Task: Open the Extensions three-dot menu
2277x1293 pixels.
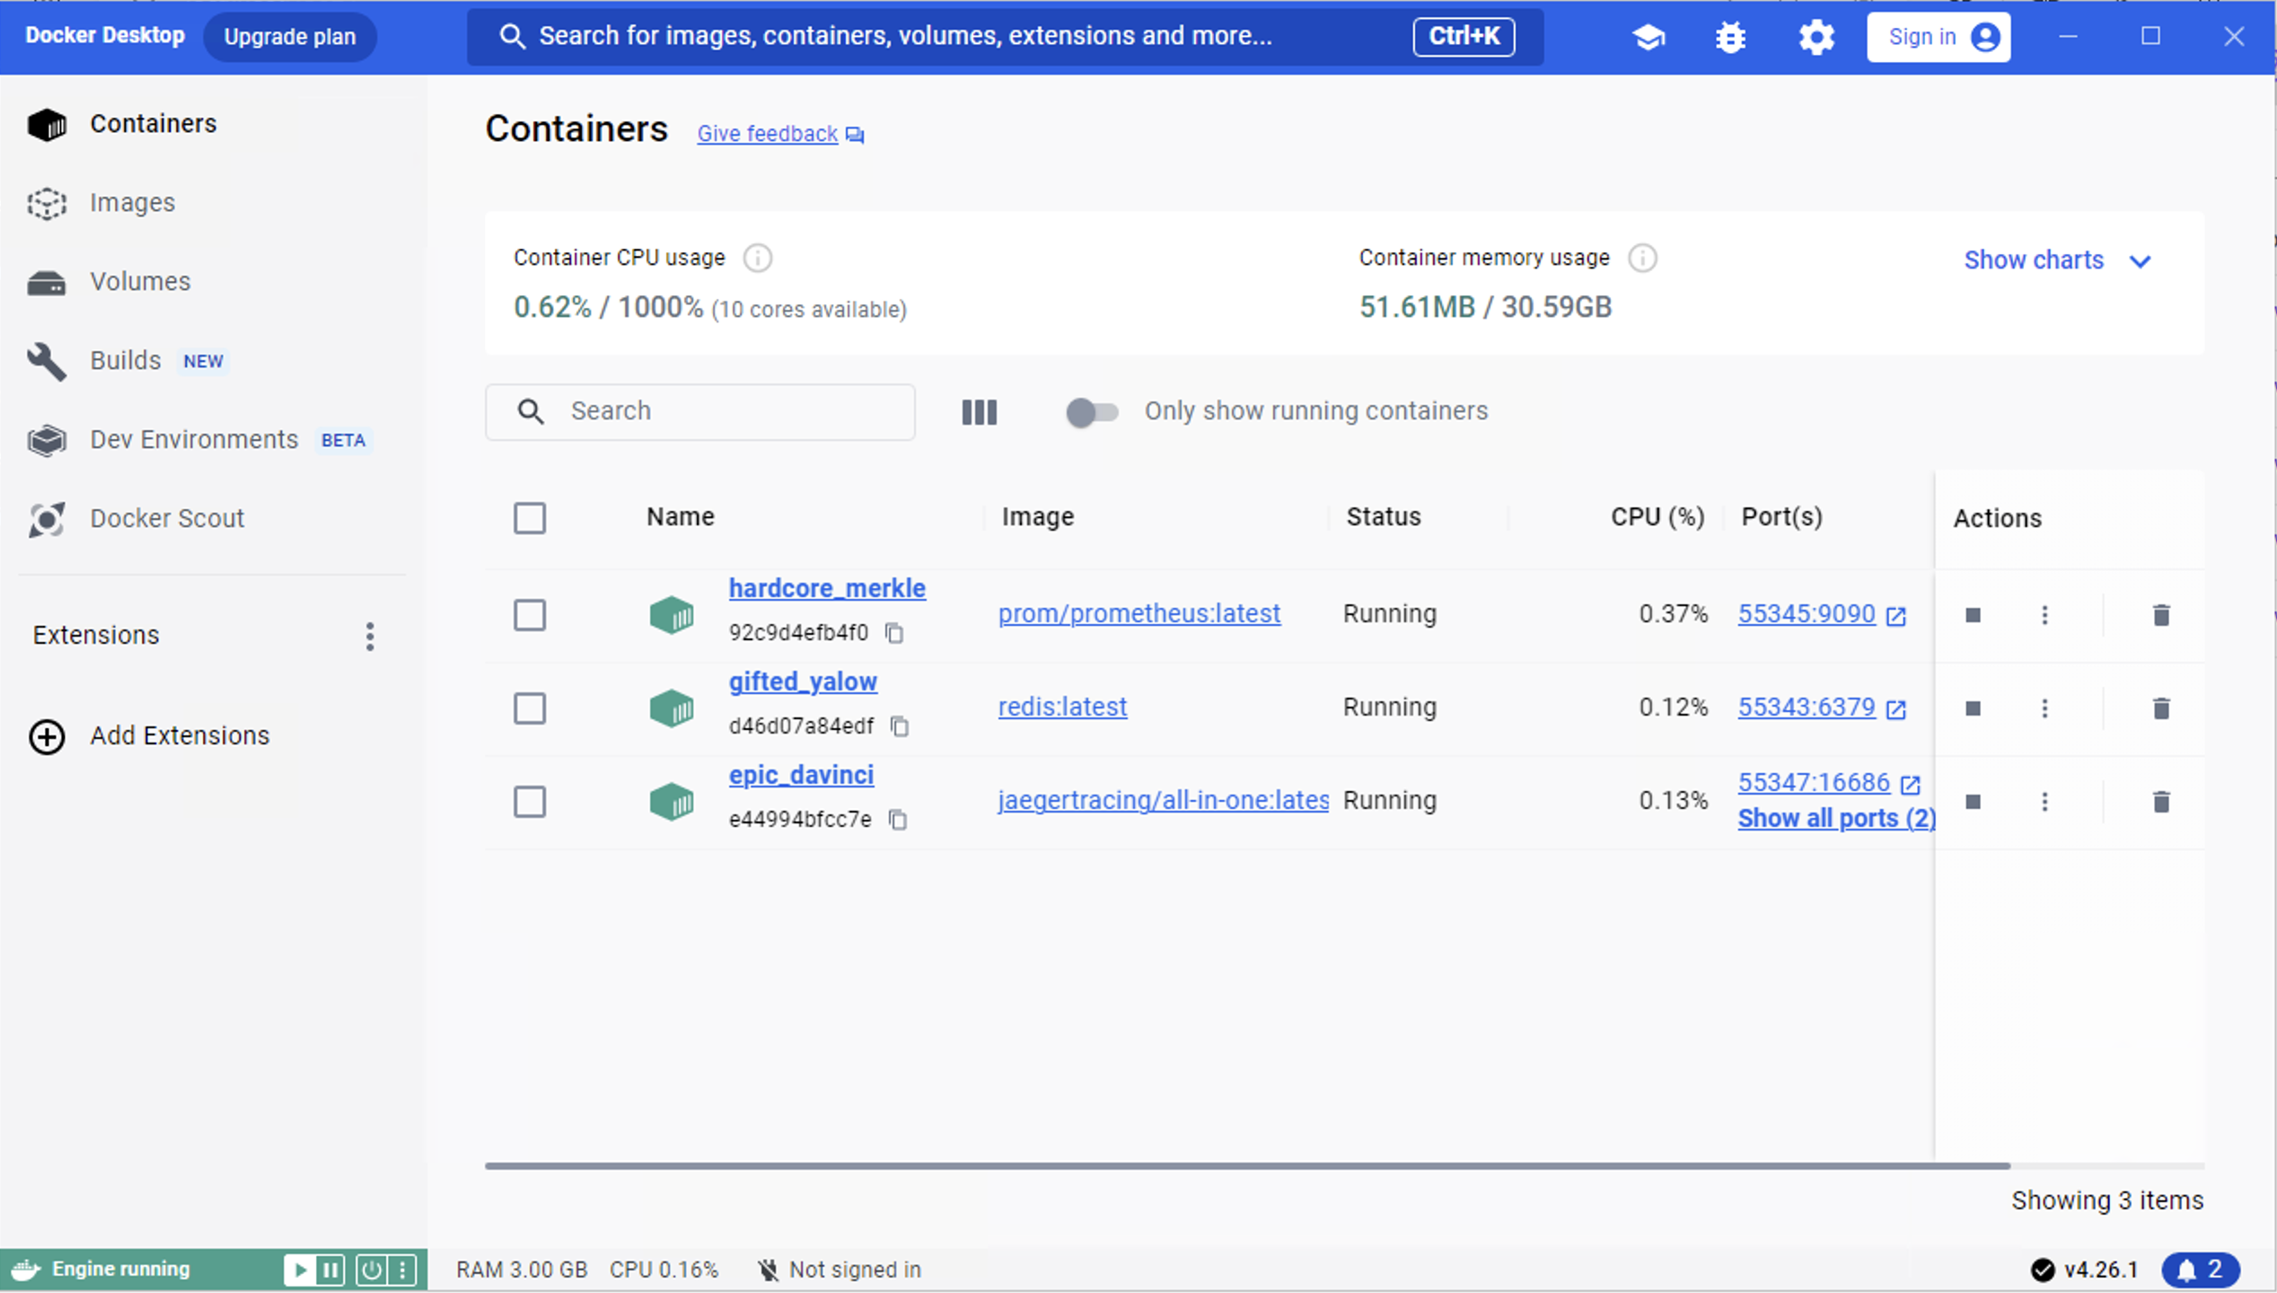Action: coord(370,636)
